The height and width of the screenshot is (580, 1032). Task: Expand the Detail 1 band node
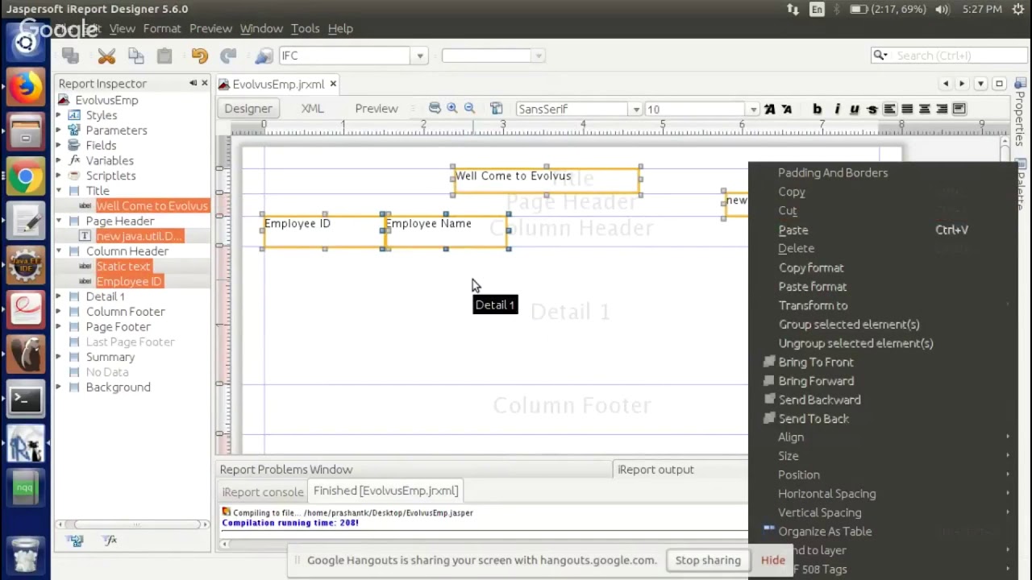58,296
